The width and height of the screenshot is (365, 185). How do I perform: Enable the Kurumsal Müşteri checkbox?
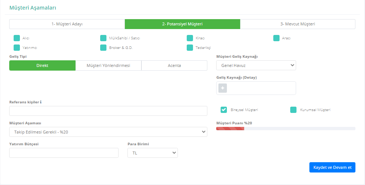tap(293, 110)
